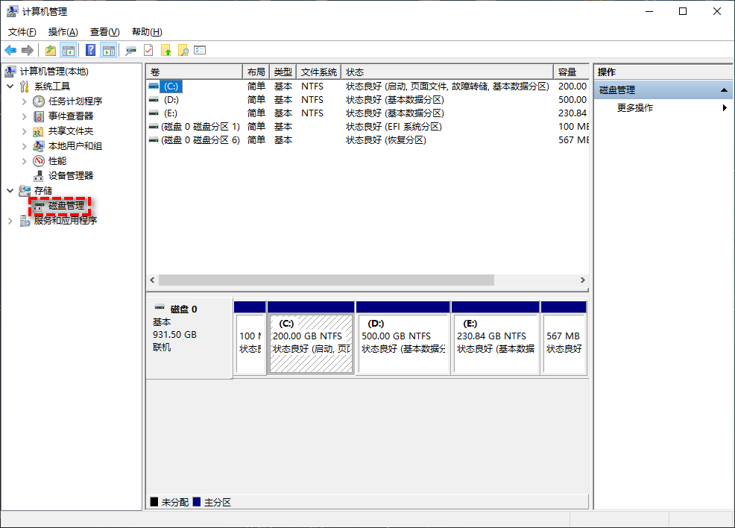Click the blue Back arrow in toolbar
Image resolution: width=735 pixels, height=528 pixels.
(x=10, y=50)
